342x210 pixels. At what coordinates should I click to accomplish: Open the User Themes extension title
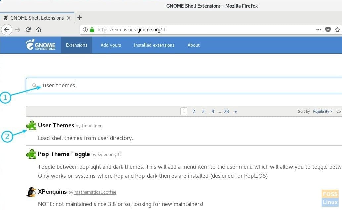56,125
